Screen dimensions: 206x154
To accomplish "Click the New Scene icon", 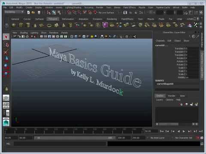I will point(29,12).
